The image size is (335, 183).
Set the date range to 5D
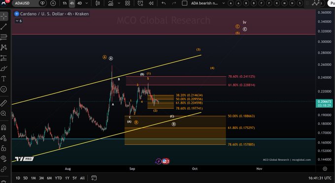(26, 178)
